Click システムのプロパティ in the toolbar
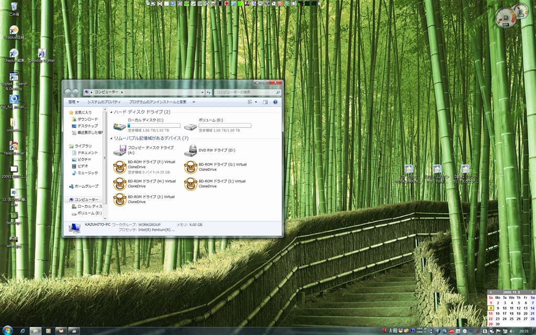This screenshot has width=536, height=335. (104, 102)
